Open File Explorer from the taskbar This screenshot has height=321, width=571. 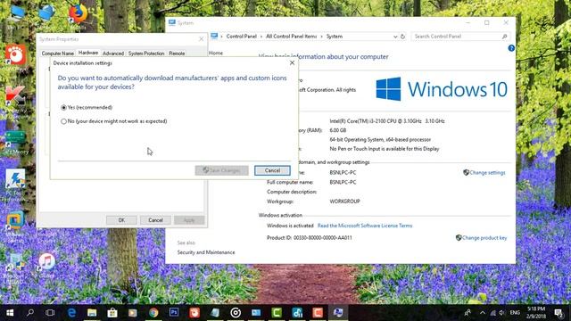click(x=92, y=313)
